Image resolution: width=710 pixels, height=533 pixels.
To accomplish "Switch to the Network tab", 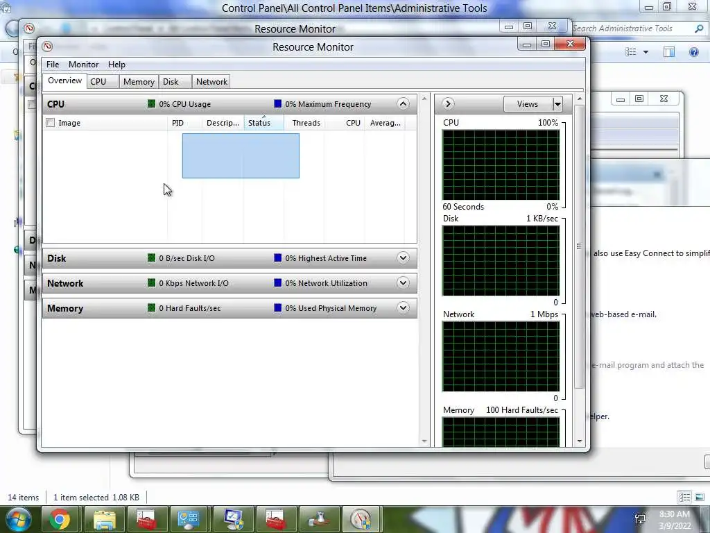I will point(211,82).
